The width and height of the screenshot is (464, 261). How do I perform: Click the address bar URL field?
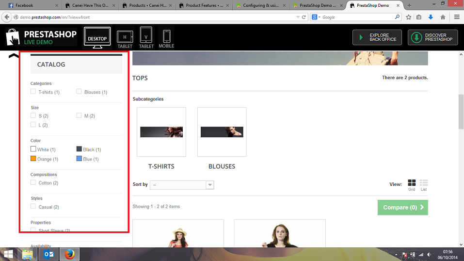pos(157,17)
